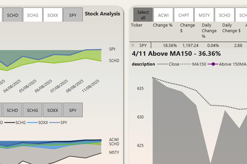247x164 pixels.
Task: Click the SOXX light blue legend entry
Action: pyautogui.click(x=38, y=122)
